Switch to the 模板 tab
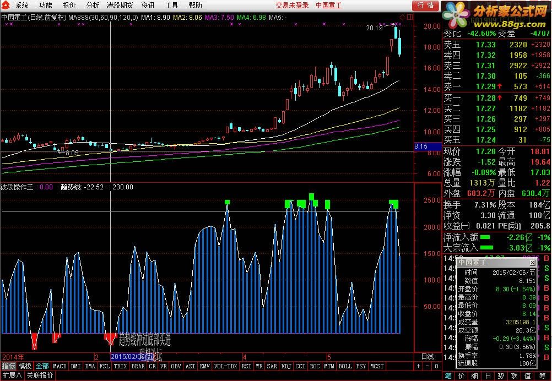Image resolution: width=552 pixels, height=381 pixels. [x=25, y=366]
